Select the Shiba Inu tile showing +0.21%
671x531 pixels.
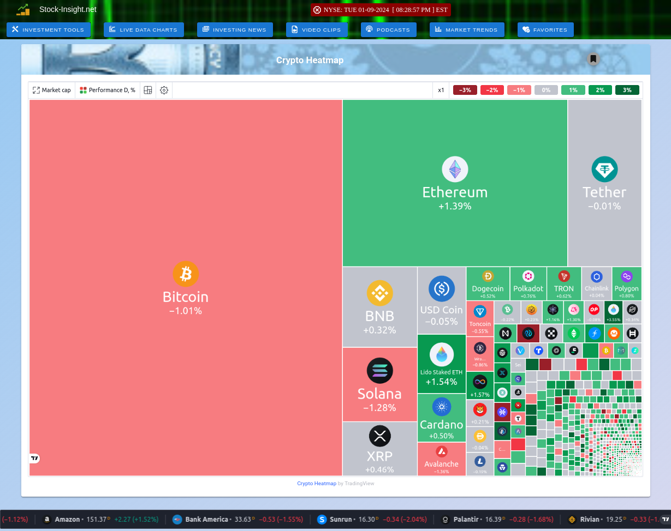point(480,413)
